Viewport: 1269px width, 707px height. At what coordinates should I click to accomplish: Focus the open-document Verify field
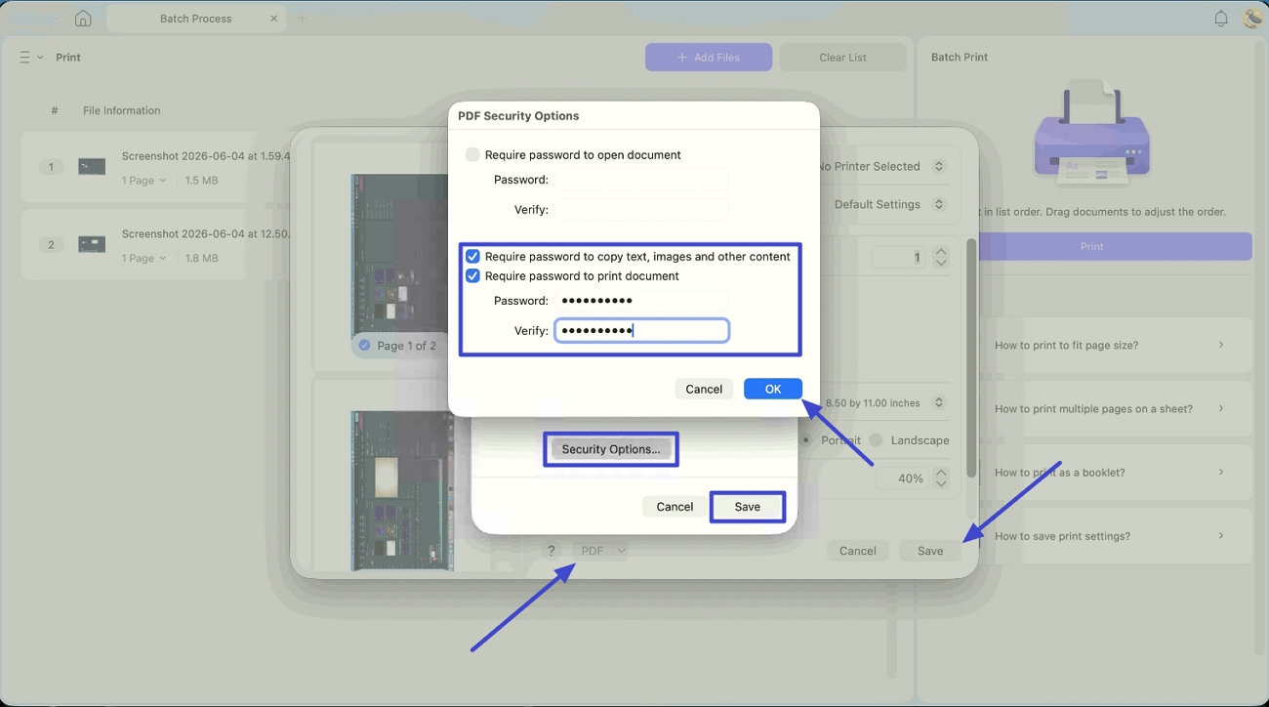(641, 209)
